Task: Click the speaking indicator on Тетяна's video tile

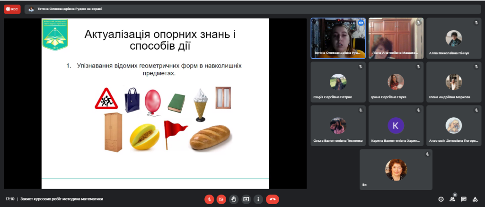Action: point(361,22)
